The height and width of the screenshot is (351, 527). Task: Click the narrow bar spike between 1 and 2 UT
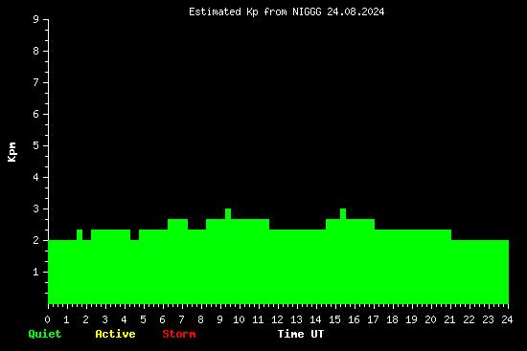(x=80, y=235)
